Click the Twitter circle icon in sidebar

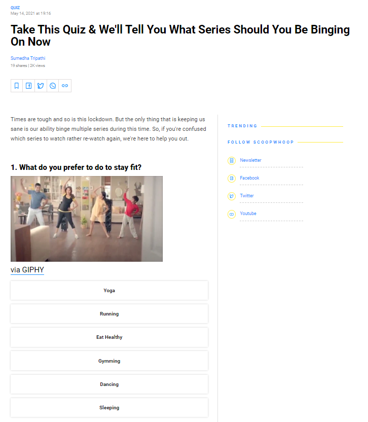click(232, 196)
